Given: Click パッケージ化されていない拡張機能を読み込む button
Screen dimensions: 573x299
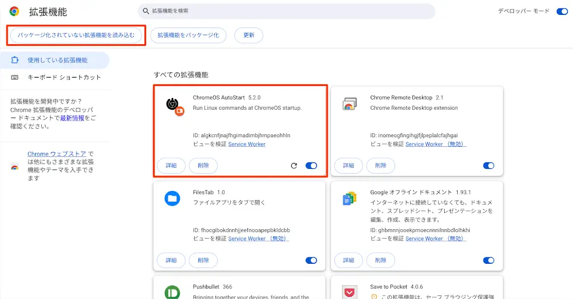Looking at the screenshot, I should click(x=76, y=35).
